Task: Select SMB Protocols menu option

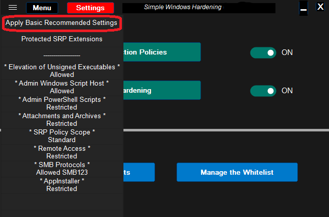Action: pos(62,168)
